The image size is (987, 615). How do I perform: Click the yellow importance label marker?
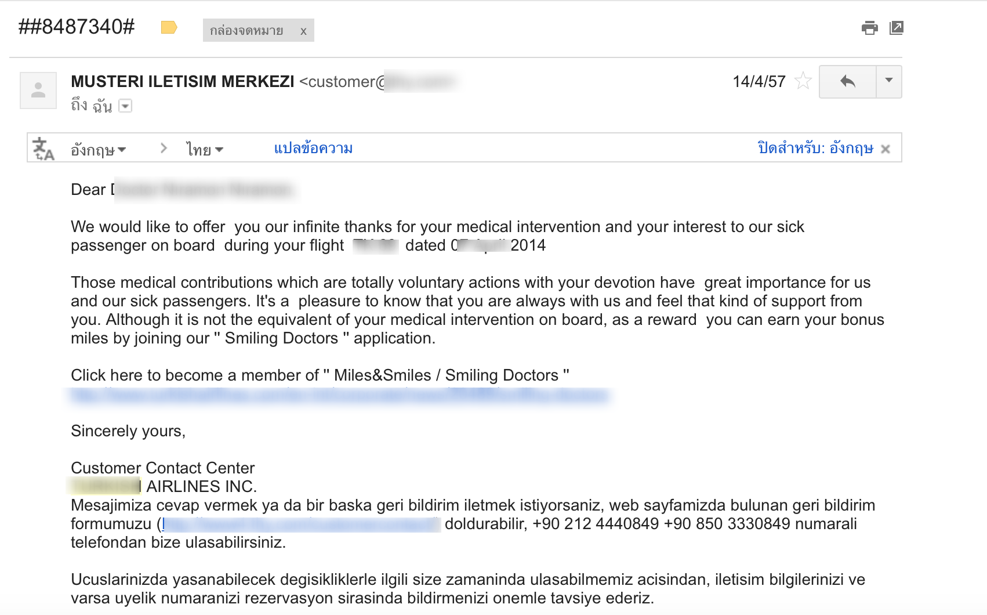pyautogui.click(x=169, y=27)
